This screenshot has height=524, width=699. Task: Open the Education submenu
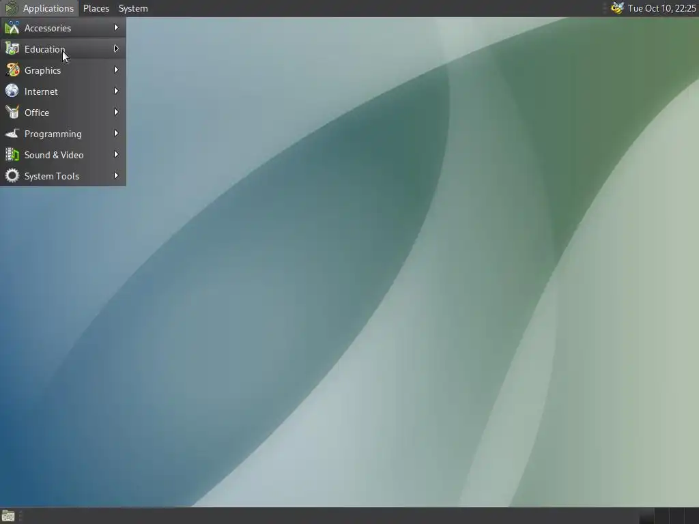(63, 49)
